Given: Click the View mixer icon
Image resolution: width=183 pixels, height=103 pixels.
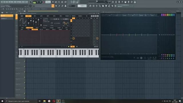Looking at the screenshot, I should (x=100, y=6).
